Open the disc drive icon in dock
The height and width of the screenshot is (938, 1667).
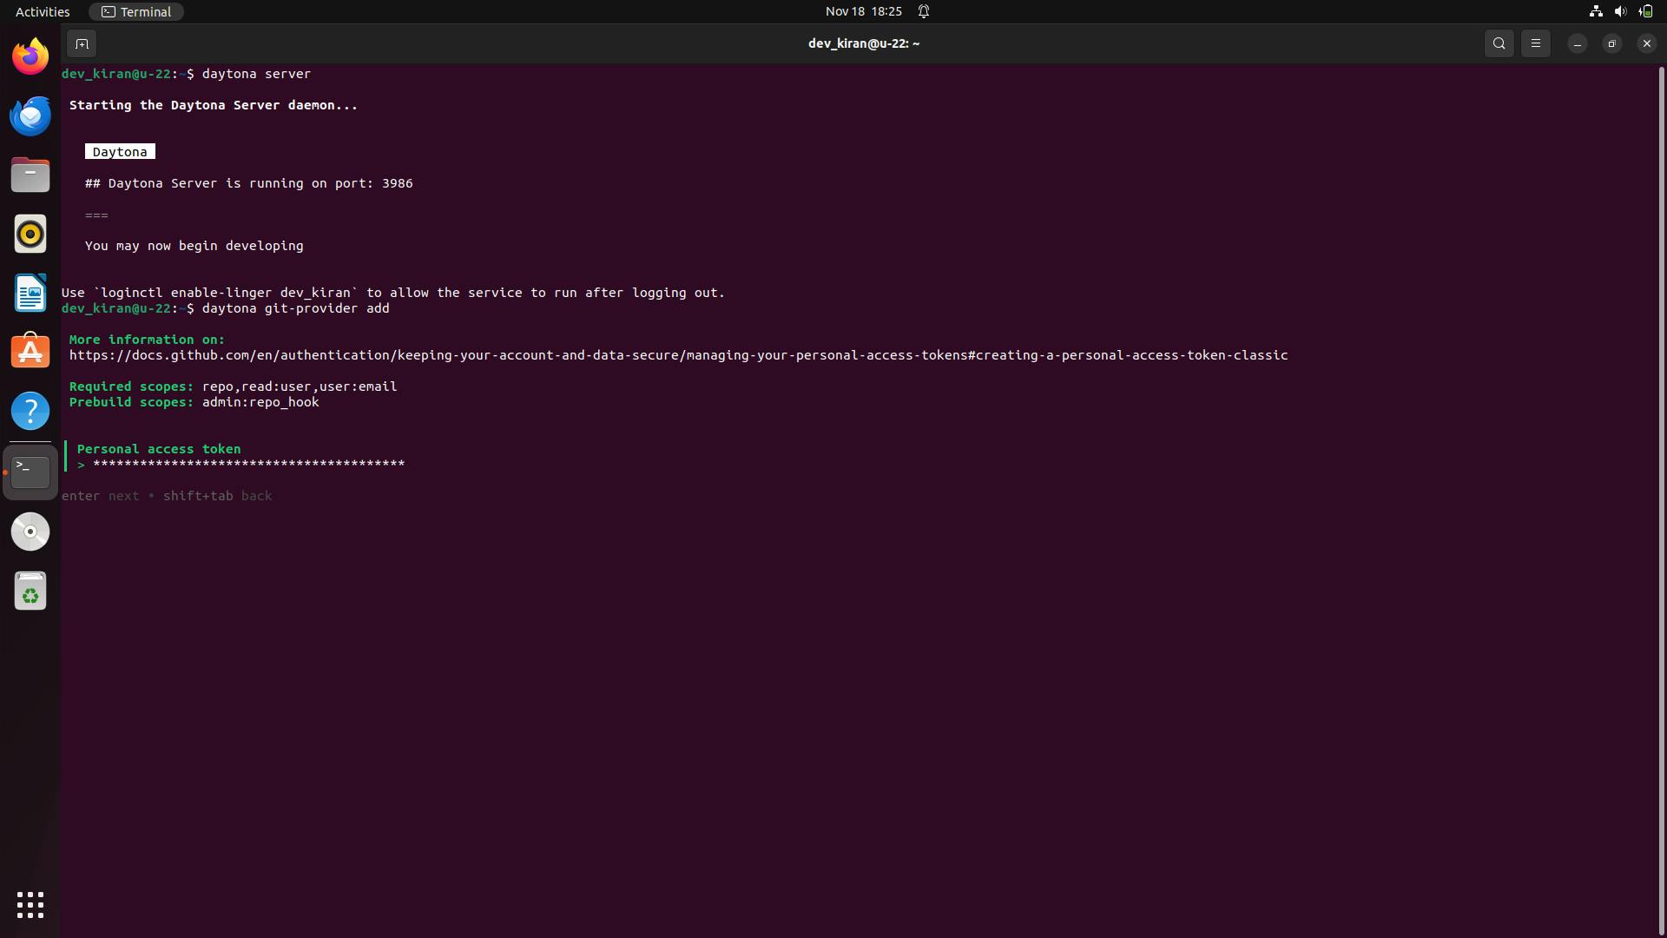(30, 531)
